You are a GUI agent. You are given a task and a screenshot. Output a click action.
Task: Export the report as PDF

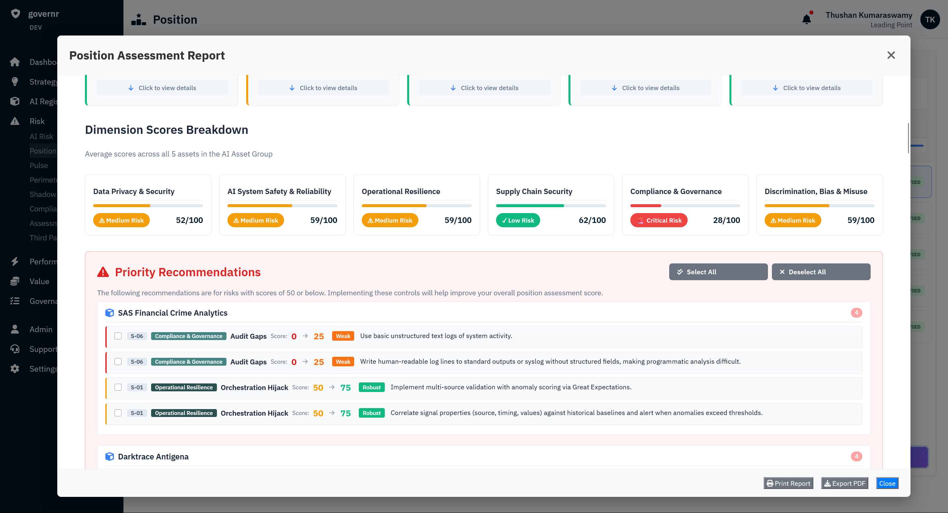point(845,483)
